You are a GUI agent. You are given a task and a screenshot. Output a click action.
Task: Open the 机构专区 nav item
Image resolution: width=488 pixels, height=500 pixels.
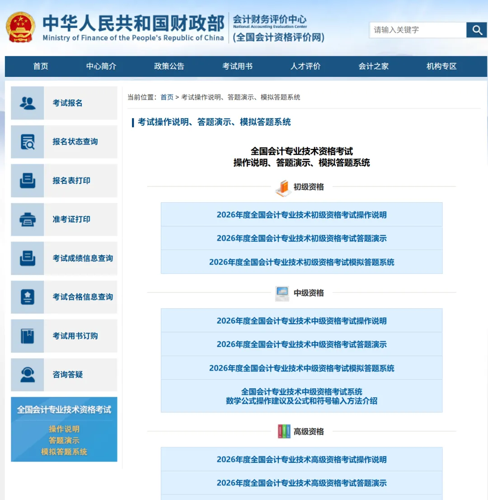pos(442,67)
